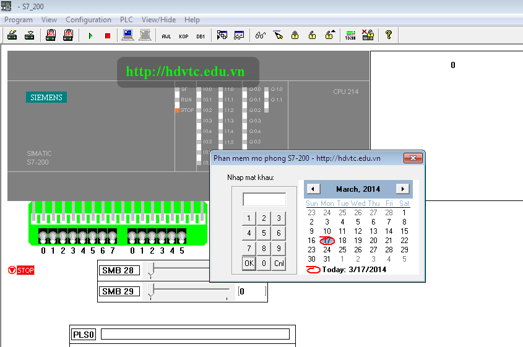Screen dimensions: 523x347
Task: Click the March, 2014 calendar header
Action: (x=358, y=189)
